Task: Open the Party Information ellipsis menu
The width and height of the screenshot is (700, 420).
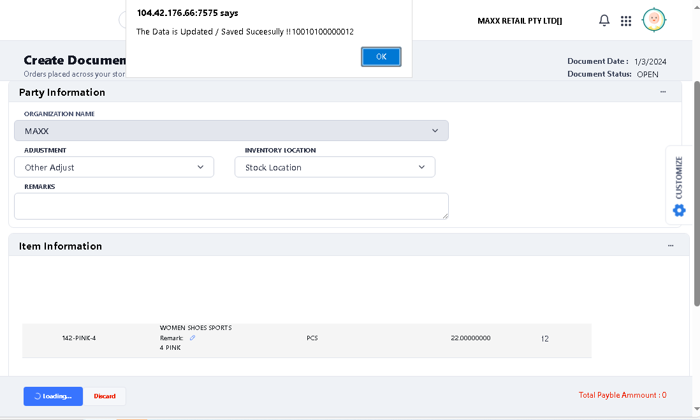Action: coord(663,91)
